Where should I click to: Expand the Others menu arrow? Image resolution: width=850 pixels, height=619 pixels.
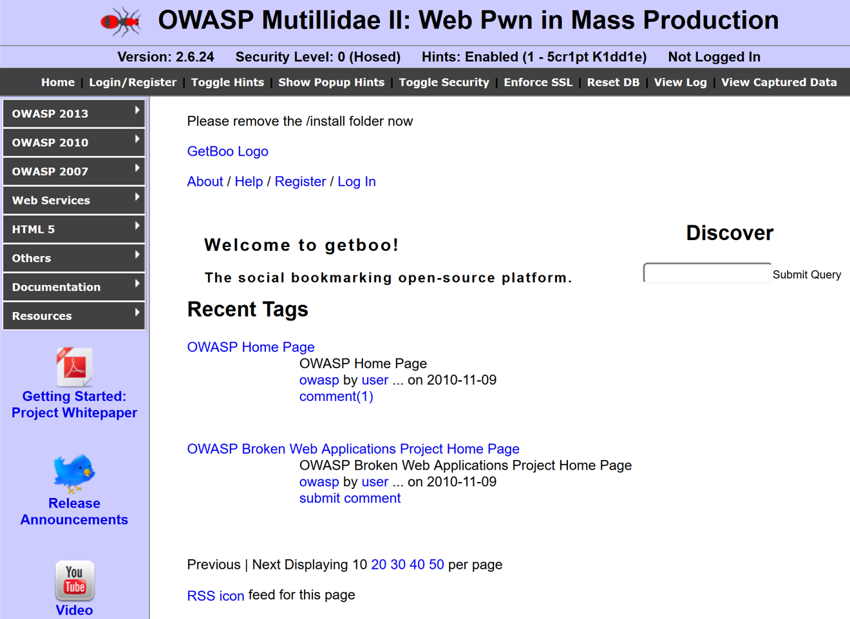pos(137,255)
